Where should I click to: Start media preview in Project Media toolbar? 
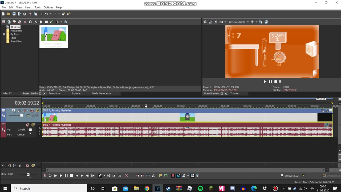[41, 22]
